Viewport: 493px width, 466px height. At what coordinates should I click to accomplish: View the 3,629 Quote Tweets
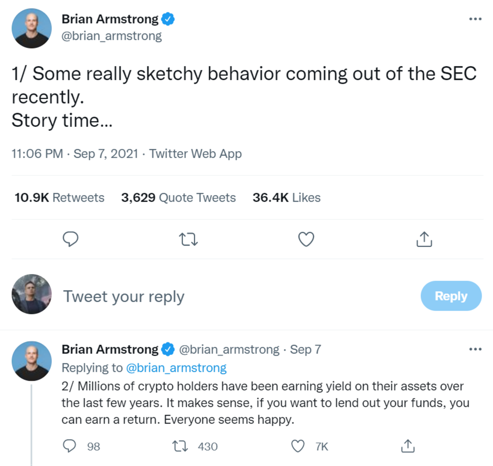coord(178,198)
